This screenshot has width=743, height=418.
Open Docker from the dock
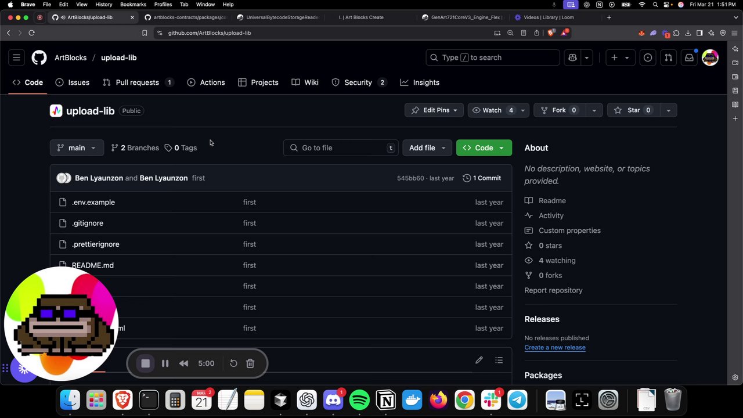(412, 400)
